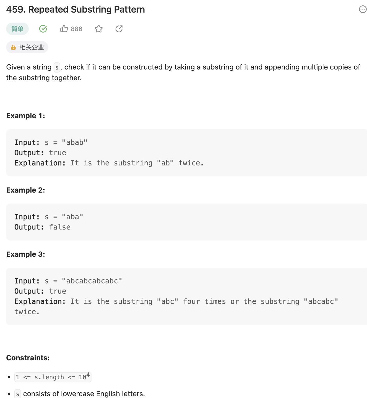Click the Example 3 heading
This screenshot has height=398, width=367.
tap(26, 254)
